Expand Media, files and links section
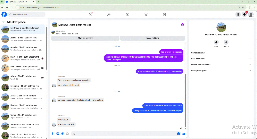 pos(221,65)
